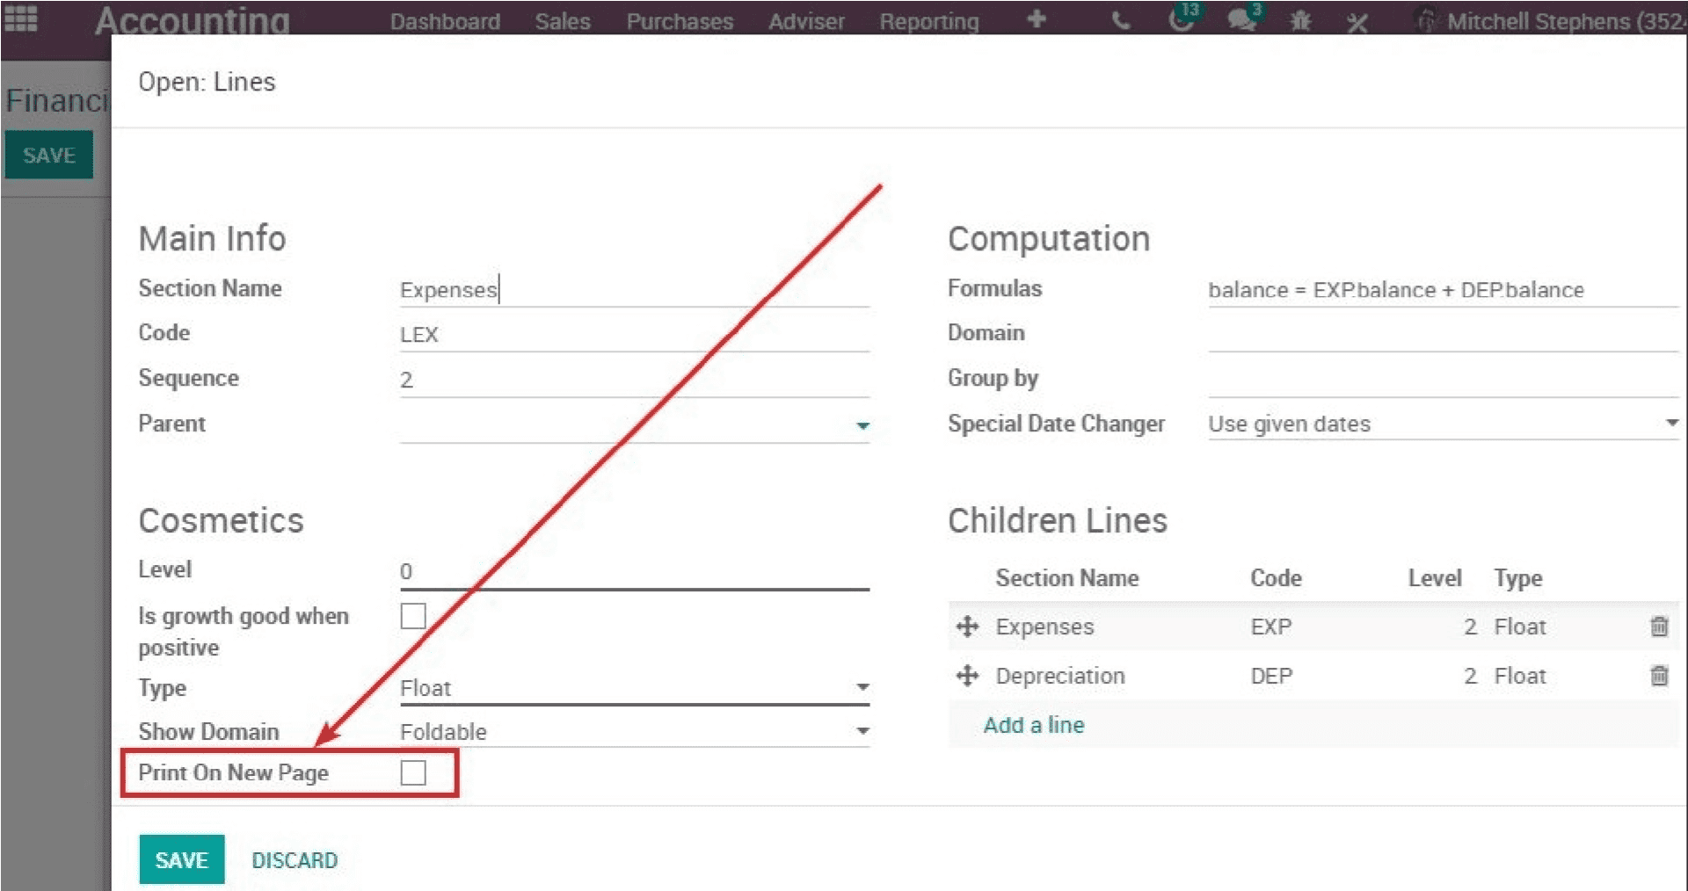Open Show Domain Foldable dropdown
1688x891 pixels.
pyautogui.click(x=635, y=732)
